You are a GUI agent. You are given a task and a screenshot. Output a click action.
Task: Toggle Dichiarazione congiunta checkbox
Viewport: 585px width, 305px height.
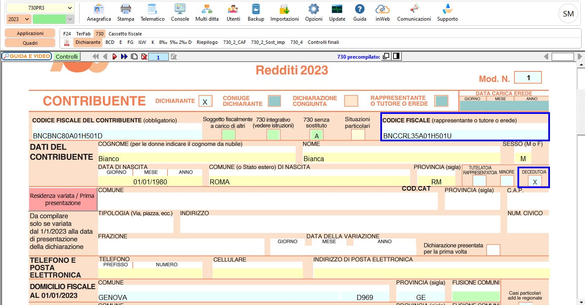pos(351,101)
